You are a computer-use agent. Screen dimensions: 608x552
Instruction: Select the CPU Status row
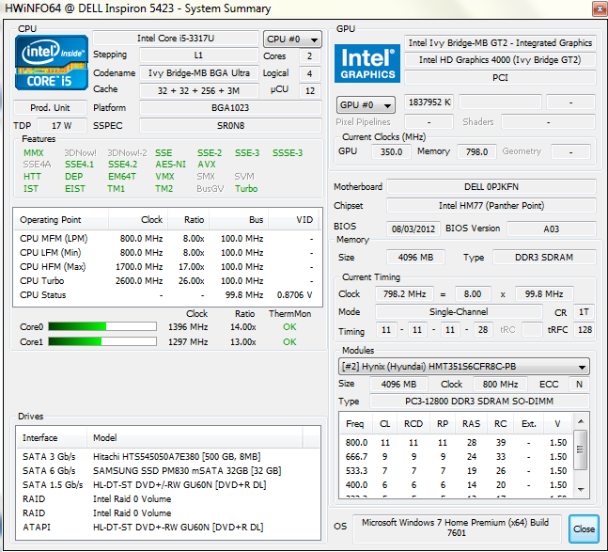166,295
